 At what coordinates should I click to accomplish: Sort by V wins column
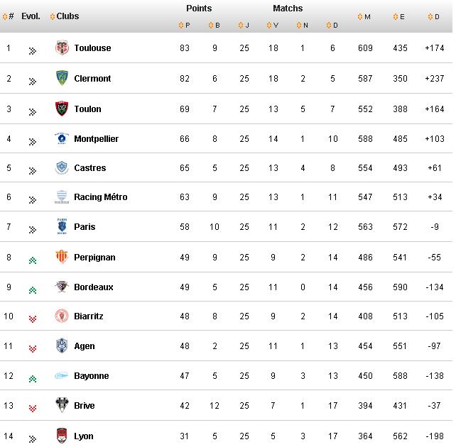pos(272,26)
